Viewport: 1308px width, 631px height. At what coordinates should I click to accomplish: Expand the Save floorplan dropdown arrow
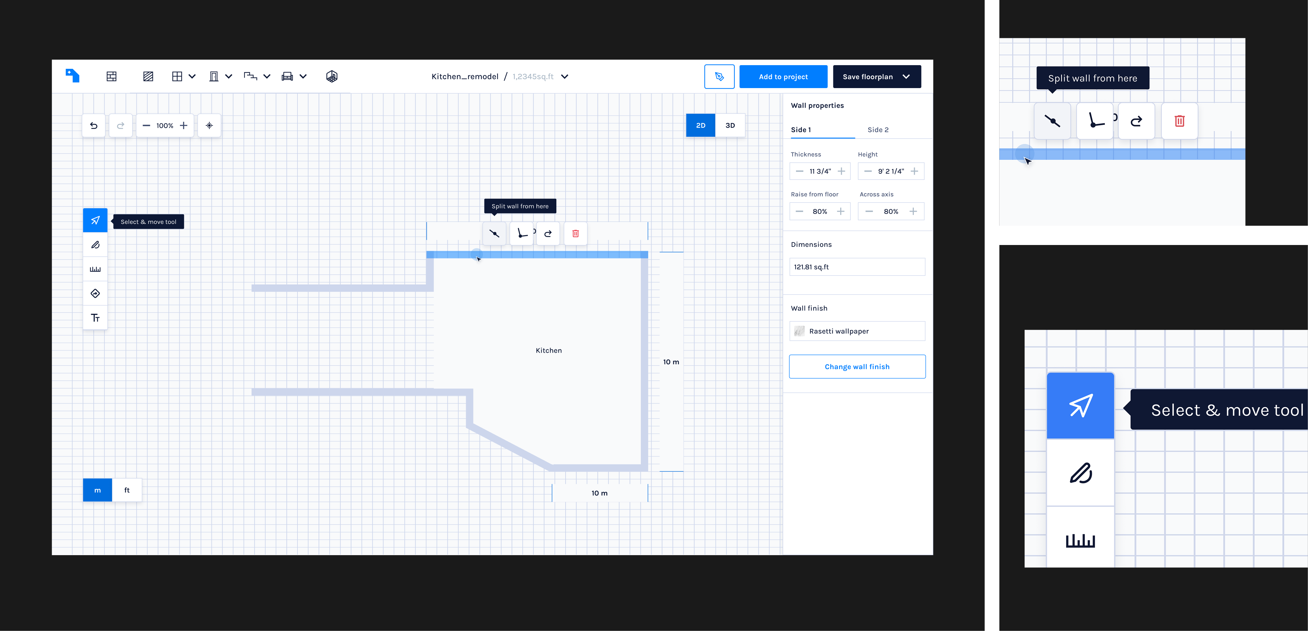coord(906,77)
